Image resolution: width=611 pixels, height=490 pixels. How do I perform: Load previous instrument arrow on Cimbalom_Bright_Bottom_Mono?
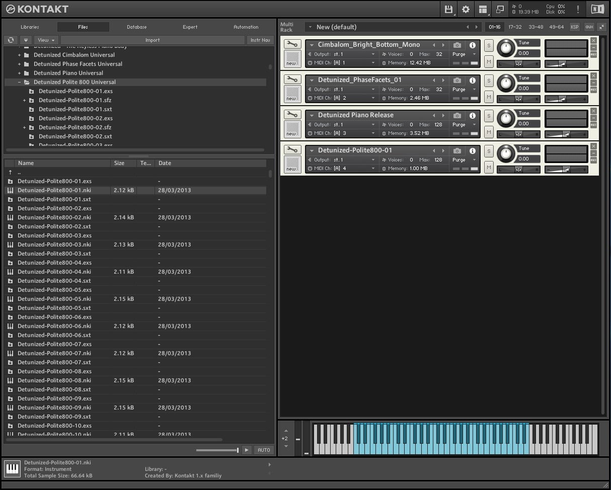click(x=434, y=45)
